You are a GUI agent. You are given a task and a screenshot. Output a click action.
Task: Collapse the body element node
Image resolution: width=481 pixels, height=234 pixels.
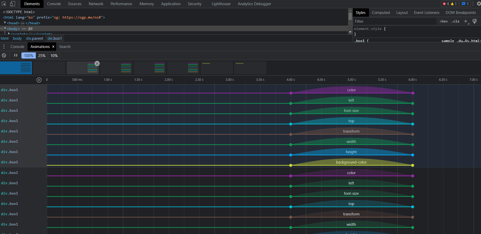coord(5,28)
